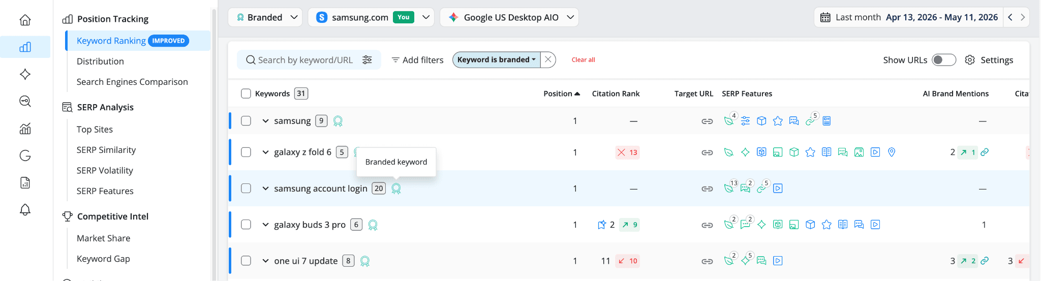Open the Keyword is branded filter dropdown
This screenshot has height=281, width=1041.
click(x=497, y=59)
